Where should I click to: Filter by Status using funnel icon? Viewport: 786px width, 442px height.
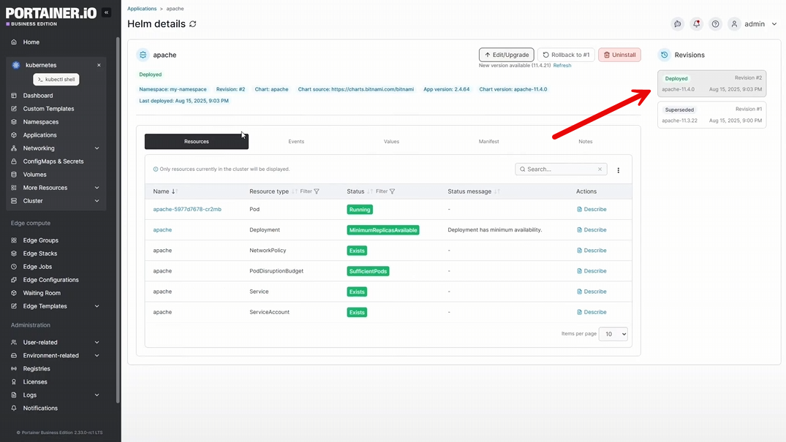pyautogui.click(x=392, y=191)
